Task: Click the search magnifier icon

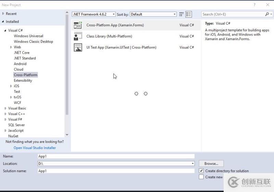Action: click(x=267, y=14)
